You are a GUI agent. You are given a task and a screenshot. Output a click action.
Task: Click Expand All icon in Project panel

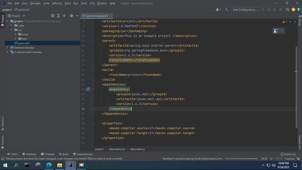[59, 16]
